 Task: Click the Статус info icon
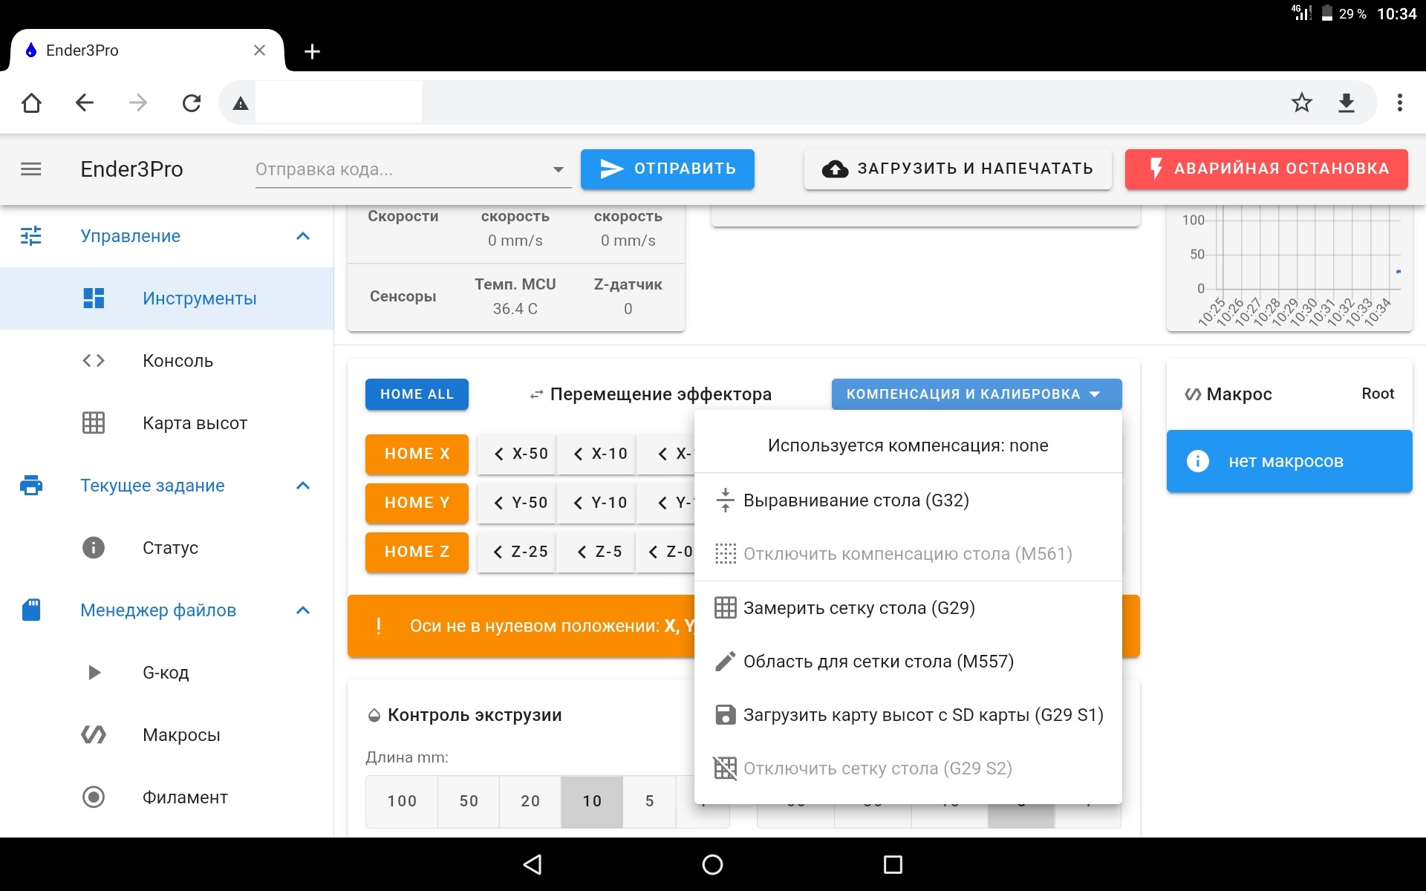point(94,548)
